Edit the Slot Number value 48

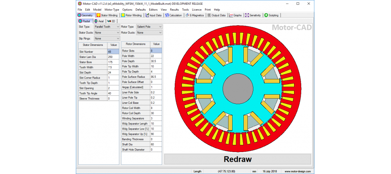(x=113, y=51)
